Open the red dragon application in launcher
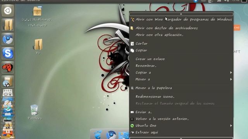This screenshot has height=139, width=248. [8, 68]
